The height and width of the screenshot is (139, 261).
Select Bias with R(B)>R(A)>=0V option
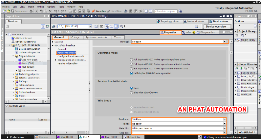131,93
